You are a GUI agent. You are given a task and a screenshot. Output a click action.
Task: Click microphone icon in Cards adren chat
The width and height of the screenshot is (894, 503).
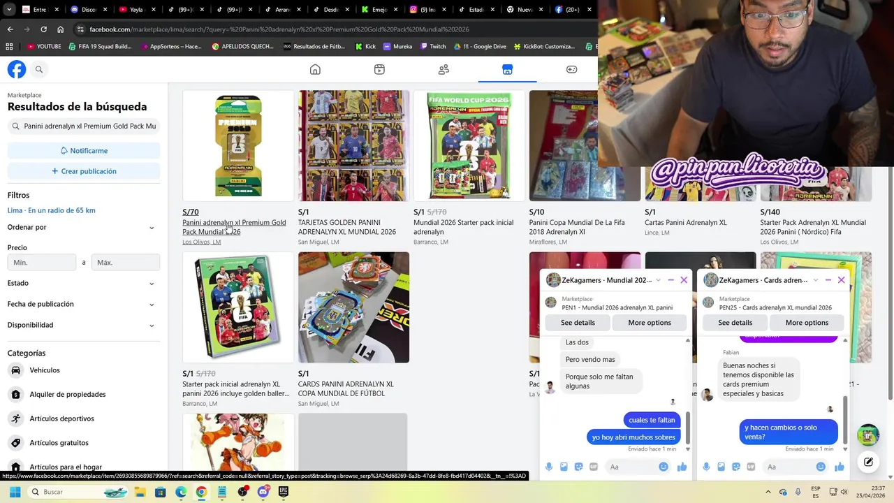(706, 467)
